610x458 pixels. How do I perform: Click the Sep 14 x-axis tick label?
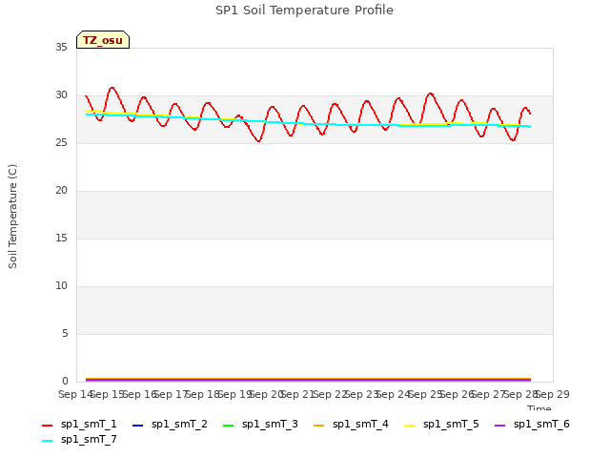75,394
